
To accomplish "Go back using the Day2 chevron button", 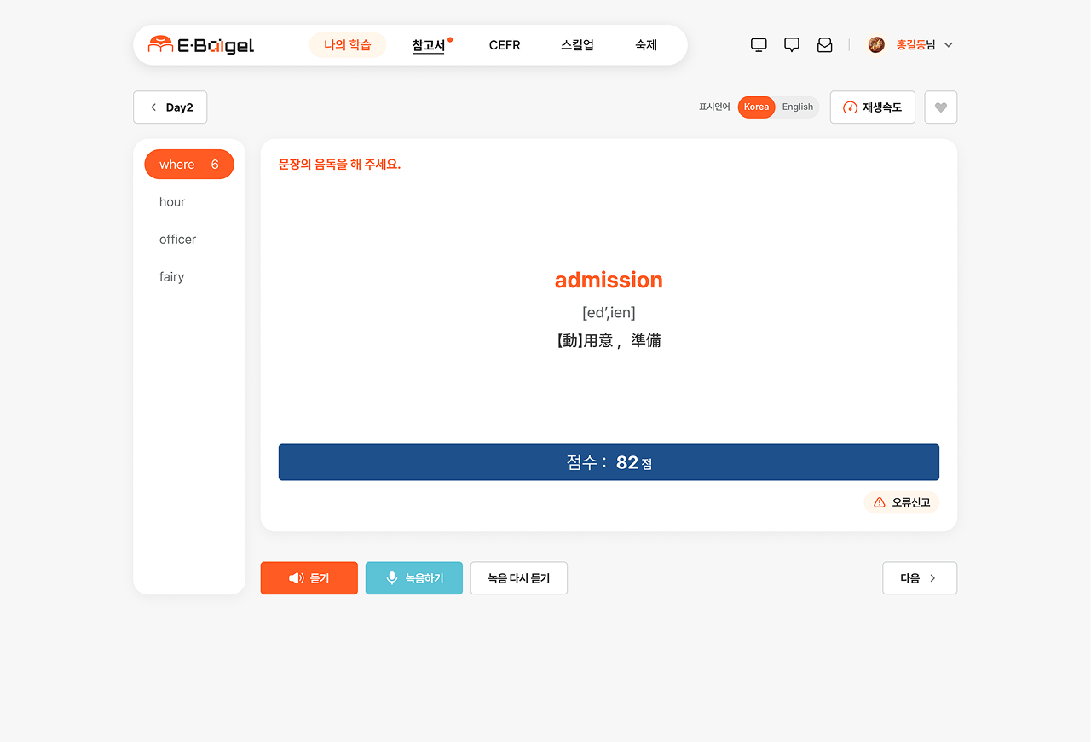I will [x=170, y=107].
